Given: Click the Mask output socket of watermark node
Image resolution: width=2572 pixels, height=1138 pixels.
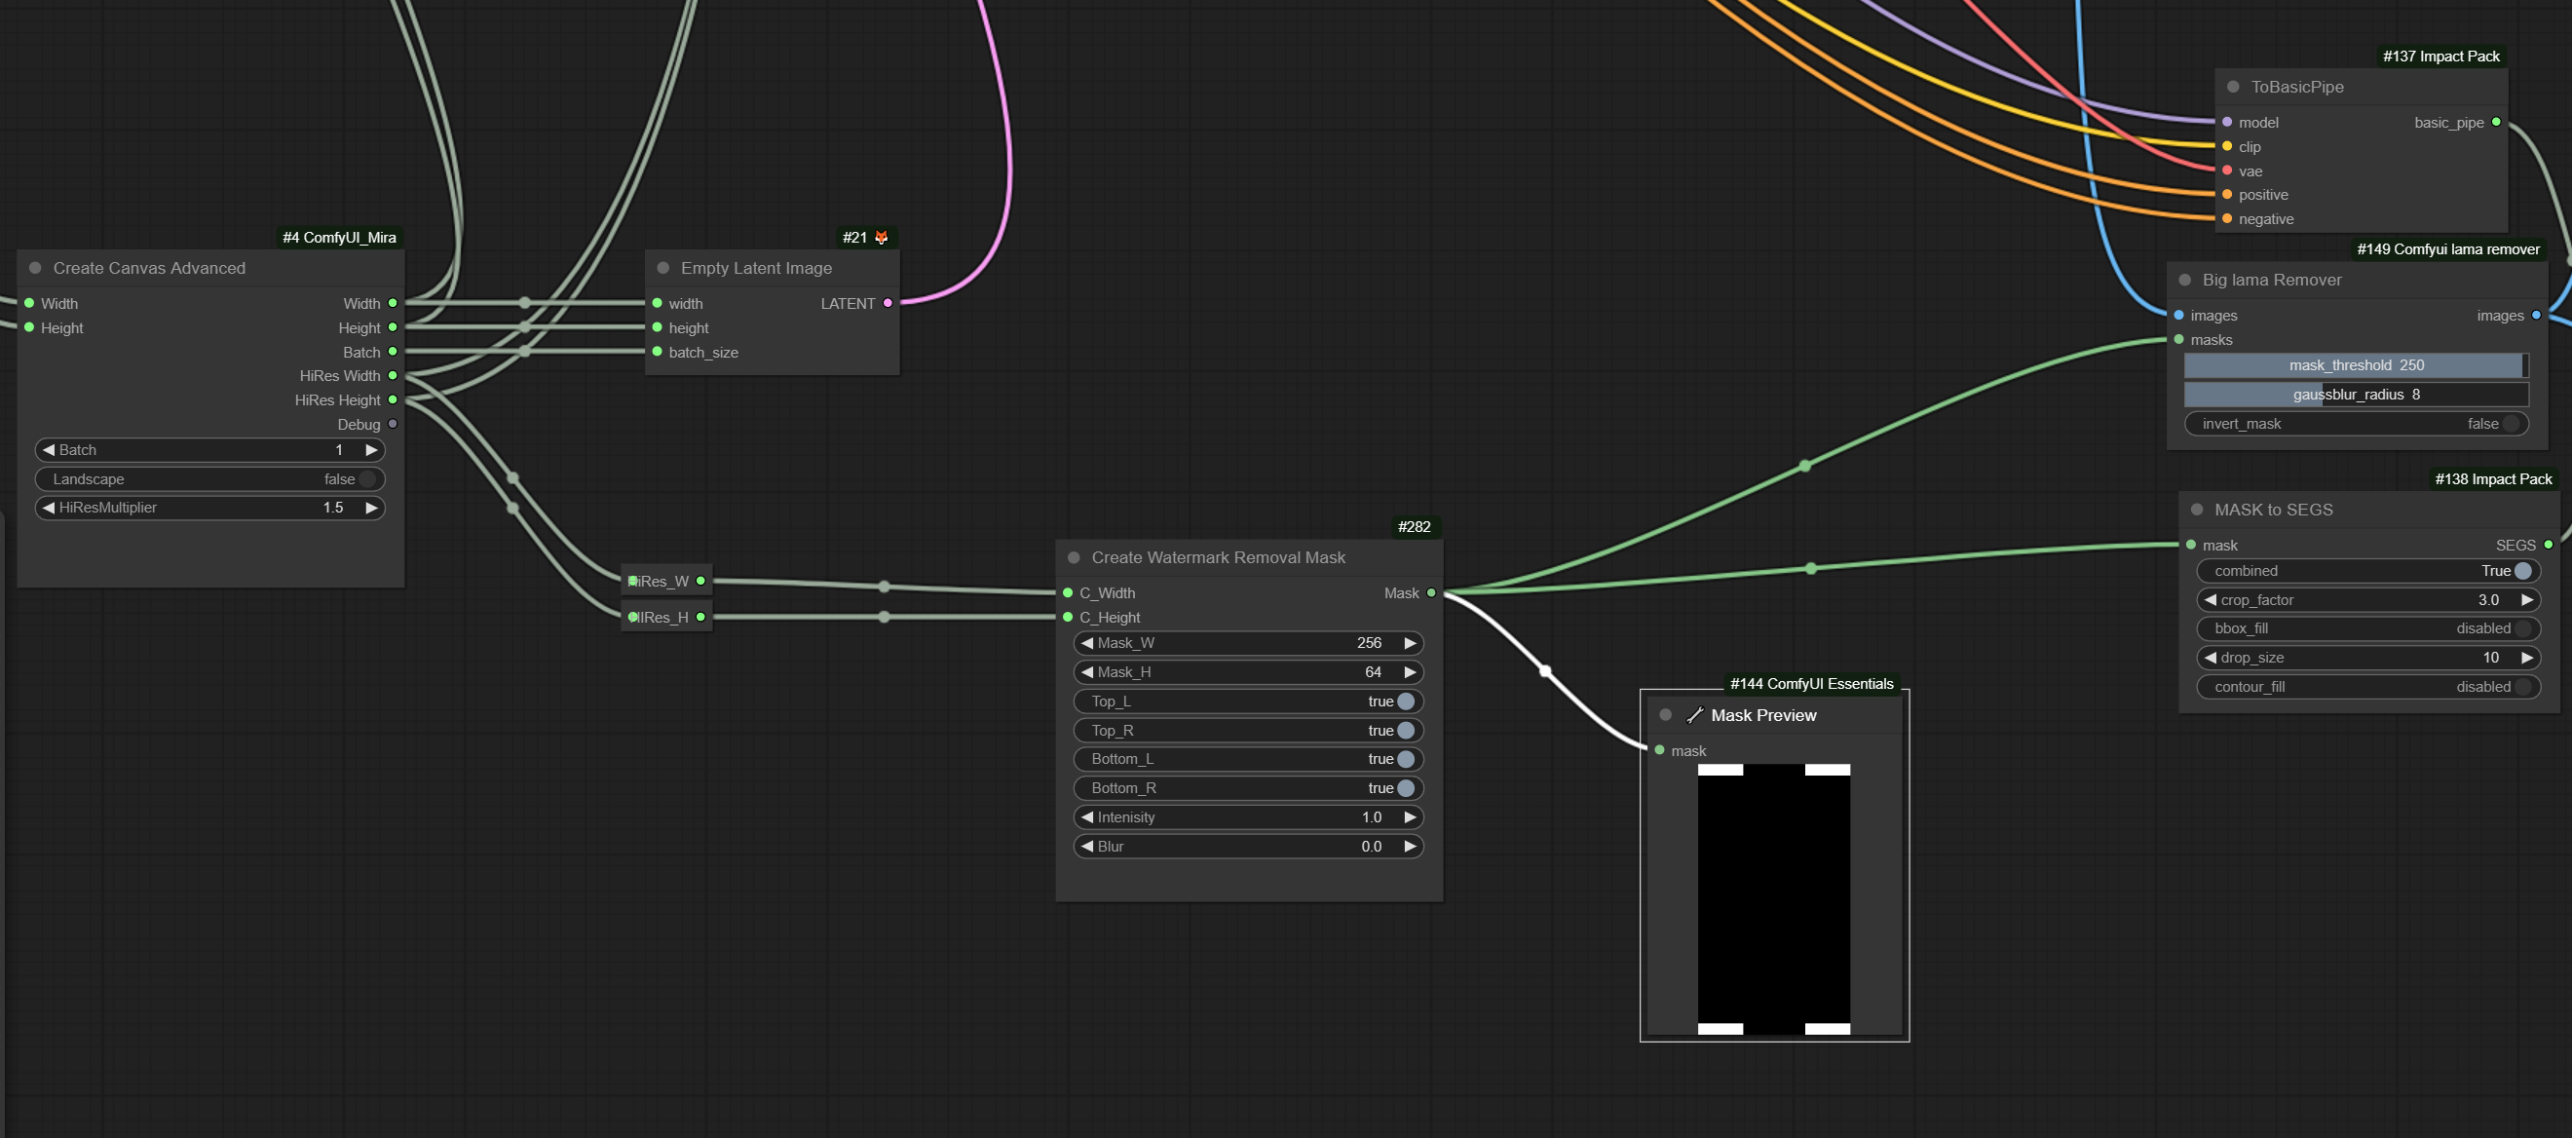Looking at the screenshot, I should (1431, 593).
